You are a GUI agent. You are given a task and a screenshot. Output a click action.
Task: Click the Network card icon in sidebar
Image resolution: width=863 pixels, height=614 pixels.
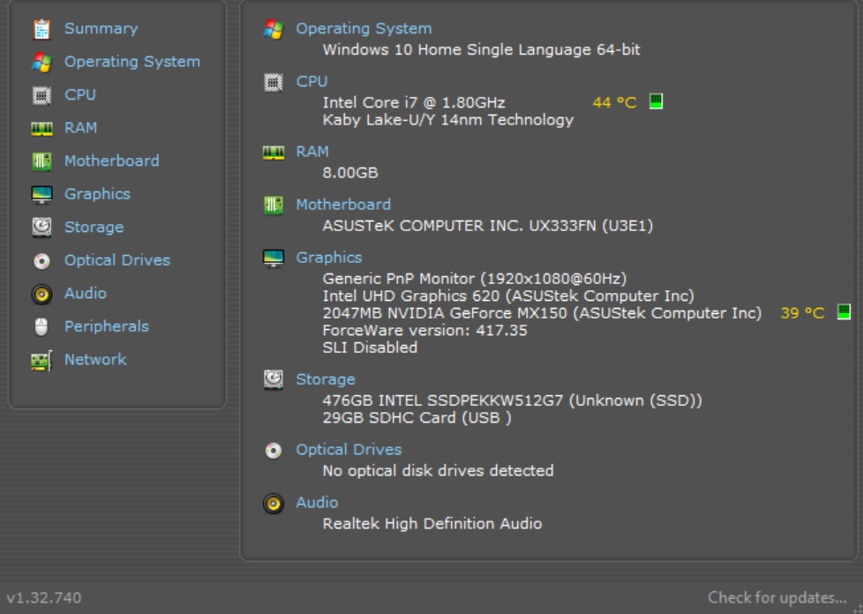41,360
